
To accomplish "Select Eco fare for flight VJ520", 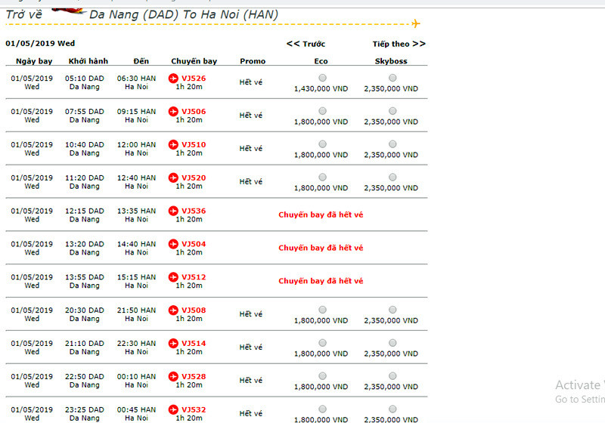I will click(x=323, y=178).
